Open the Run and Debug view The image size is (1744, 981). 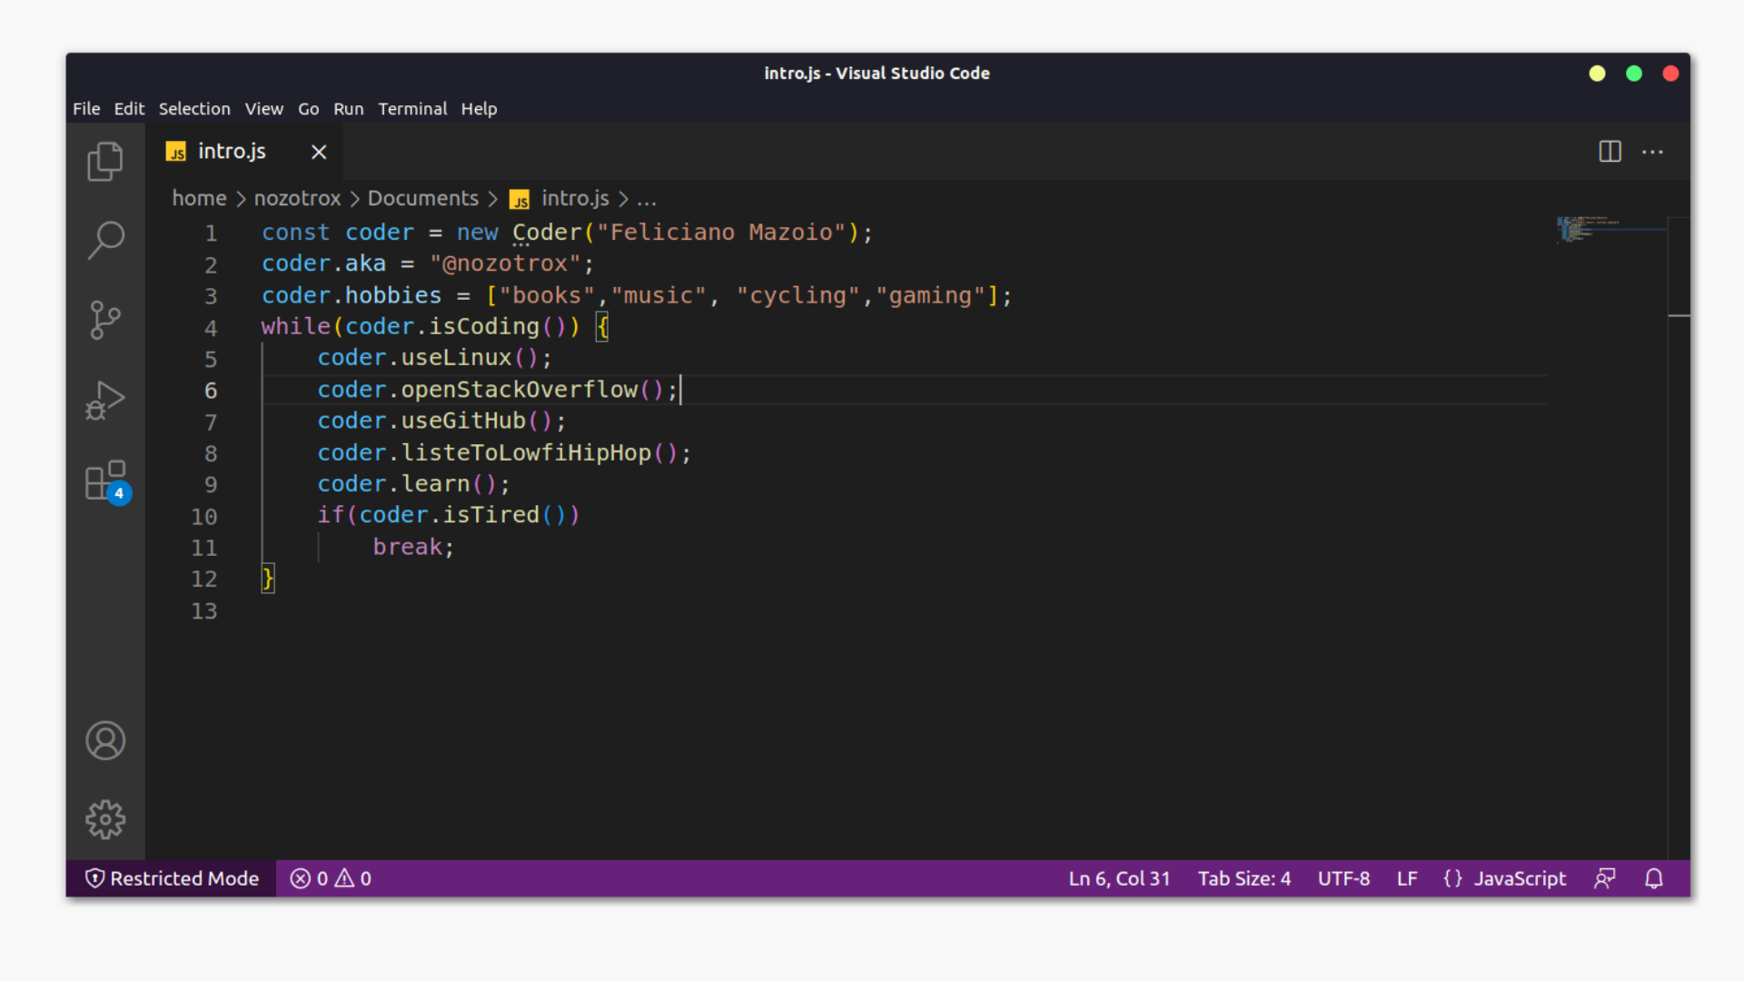pos(105,400)
